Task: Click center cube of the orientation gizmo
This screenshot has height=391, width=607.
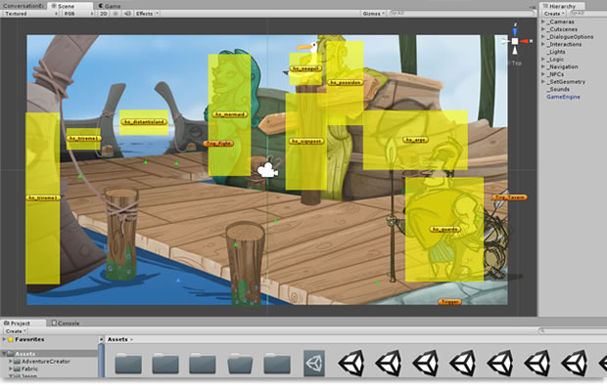Action: pyautogui.click(x=515, y=41)
